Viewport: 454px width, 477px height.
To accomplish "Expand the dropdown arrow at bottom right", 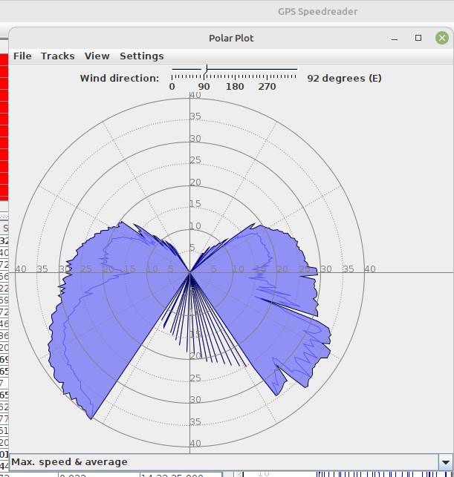I will pos(444,462).
